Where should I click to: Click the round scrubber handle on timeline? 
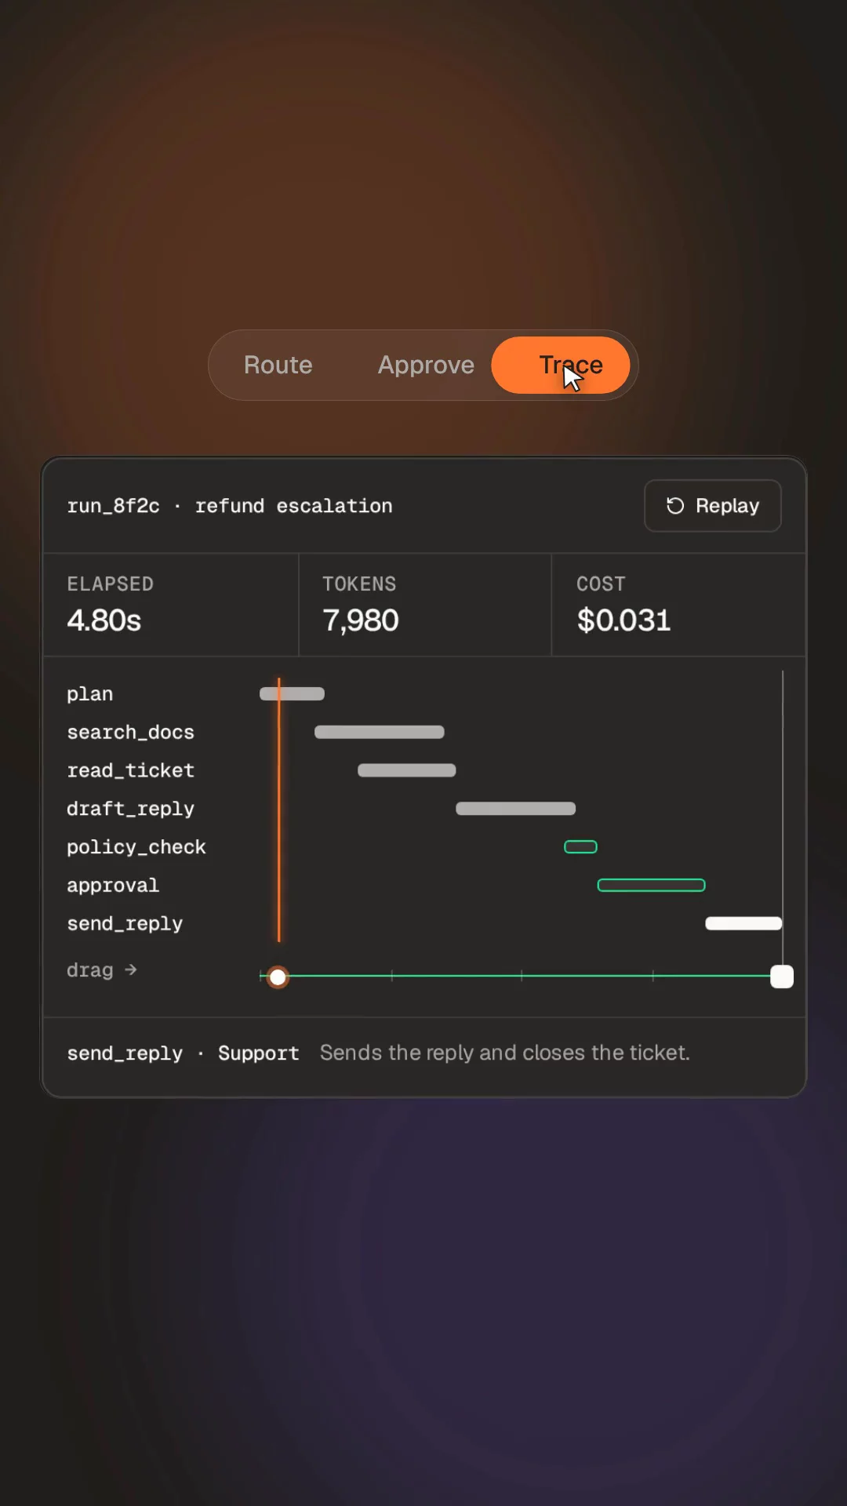tap(278, 977)
